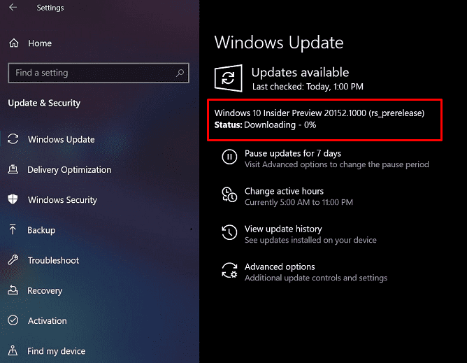467x363 pixels.
Task: Open Find my device section
Action: tap(57, 351)
